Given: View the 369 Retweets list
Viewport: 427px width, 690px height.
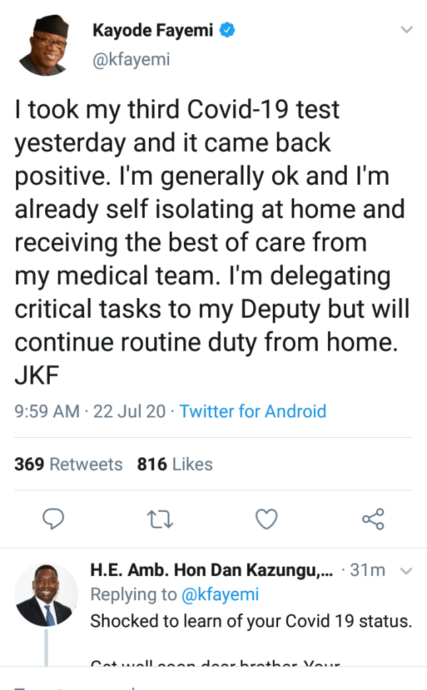Looking at the screenshot, I should (x=68, y=464).
